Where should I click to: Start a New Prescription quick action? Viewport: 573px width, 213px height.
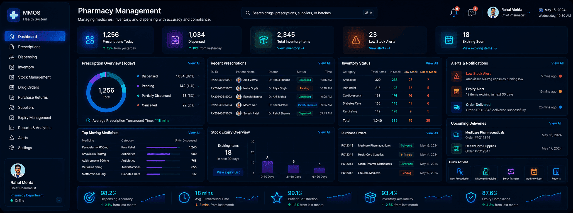(460, 174)
